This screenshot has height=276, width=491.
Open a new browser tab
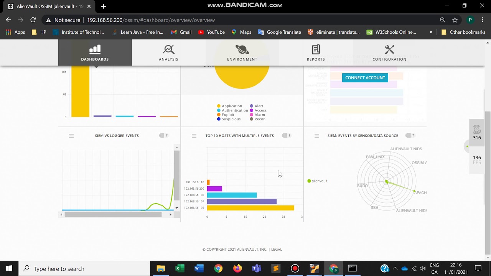104,6
